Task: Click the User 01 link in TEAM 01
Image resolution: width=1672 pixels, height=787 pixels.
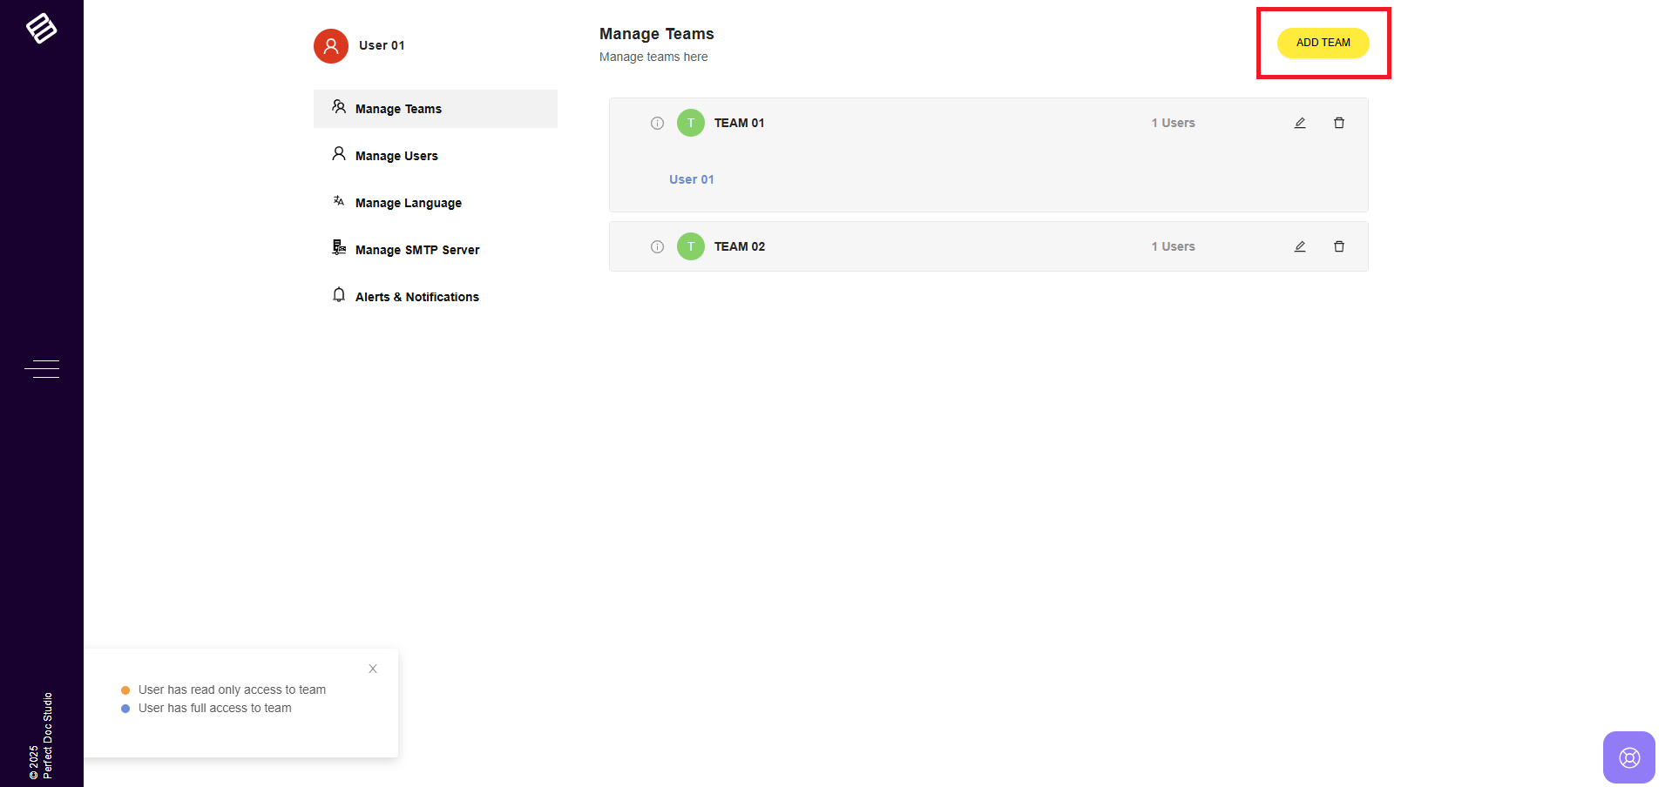Action: (x=691, y=179)
